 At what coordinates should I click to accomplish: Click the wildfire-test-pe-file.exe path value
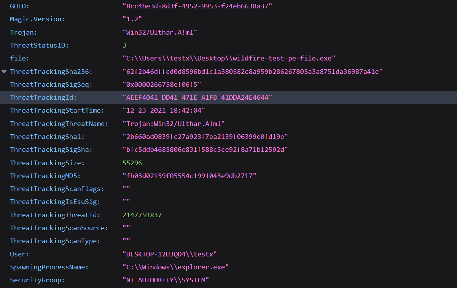pos(229,58)
